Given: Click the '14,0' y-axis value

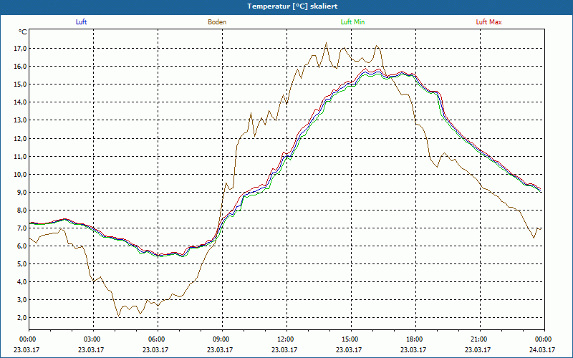Looking at the screenshot, I should (x=21, y=102).
